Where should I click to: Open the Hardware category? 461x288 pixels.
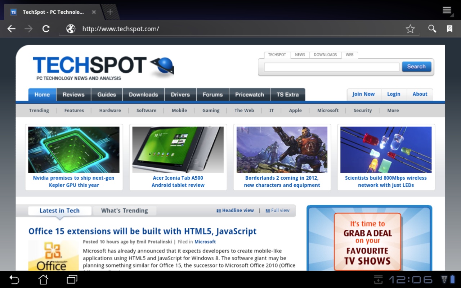(110, 111)
